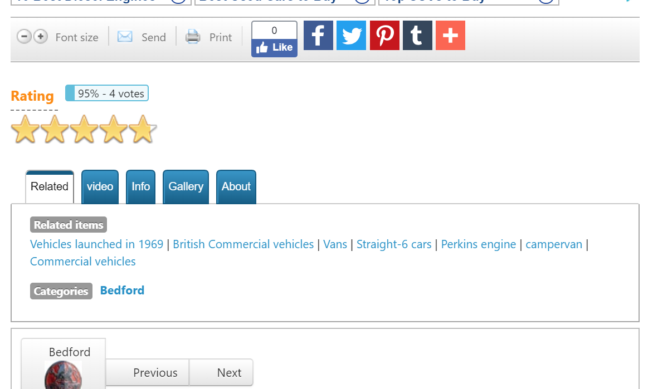This screenshot has height=389, width=653.
Task: Click the Facebook Like button
Action: tap(275, 47)
